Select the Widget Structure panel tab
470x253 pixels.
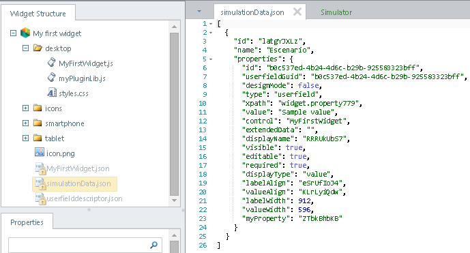38,14
